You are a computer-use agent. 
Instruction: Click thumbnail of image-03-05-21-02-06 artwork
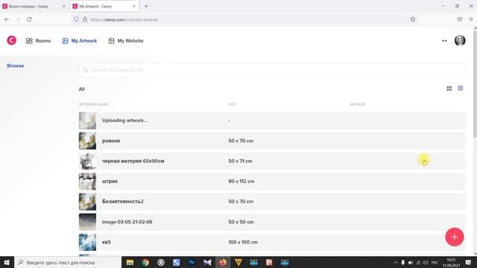pyautogui.click(x=87, y=222)
